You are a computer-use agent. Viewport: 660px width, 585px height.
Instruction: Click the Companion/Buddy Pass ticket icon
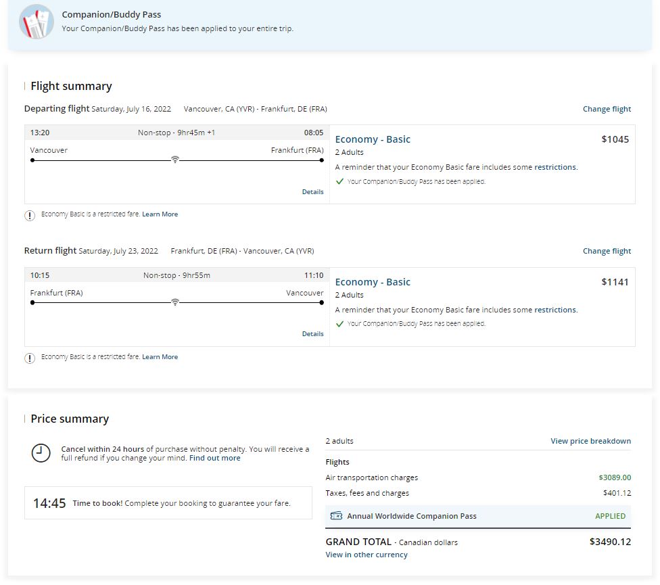tap(37, 22)
